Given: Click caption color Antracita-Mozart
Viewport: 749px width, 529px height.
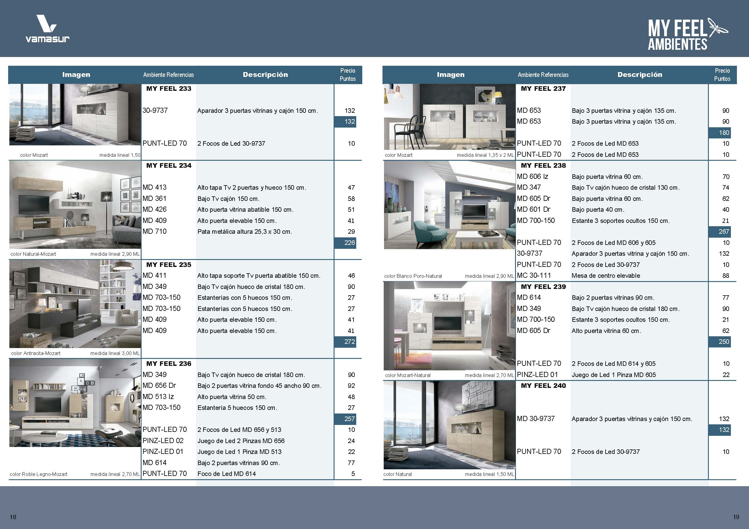Looking at the screenshot, I should click(36, 353).
